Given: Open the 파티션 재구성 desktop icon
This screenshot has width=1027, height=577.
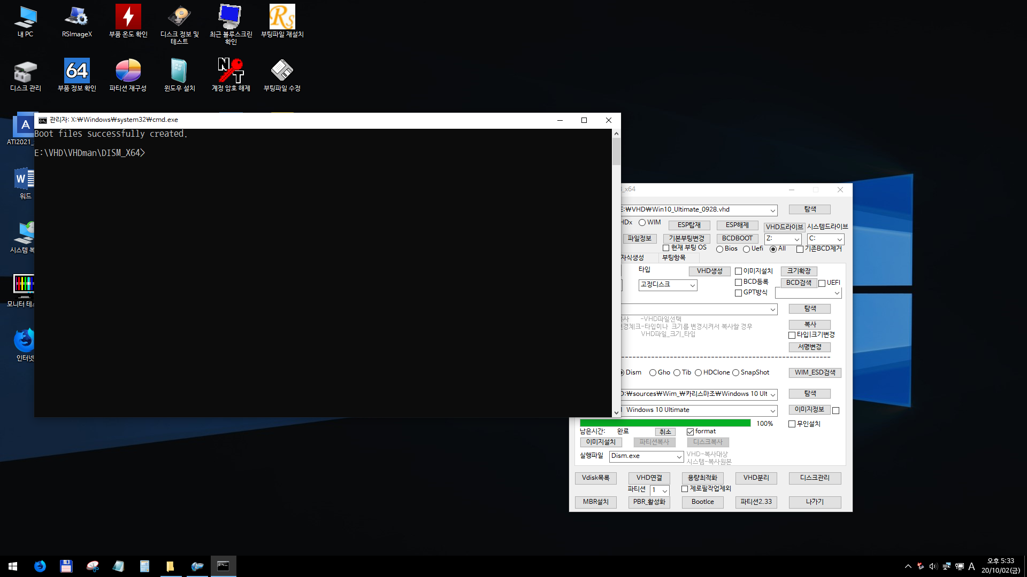Looking at the screenshot, I should [x=128, y=75].
